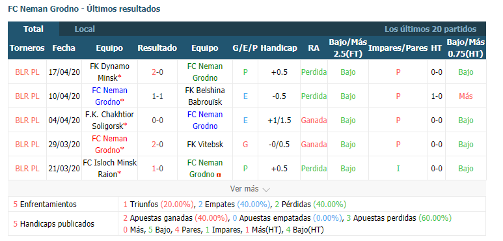Open the FK Vitebsk team link

[x=205, y=145]
